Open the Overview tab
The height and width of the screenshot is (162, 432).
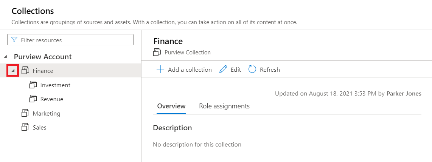coord(171,106)
